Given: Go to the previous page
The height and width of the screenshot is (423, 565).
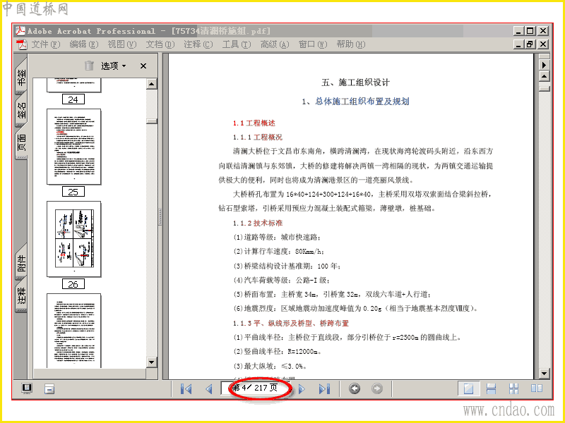Looking at the screenshot, I should tap(208, 389).
